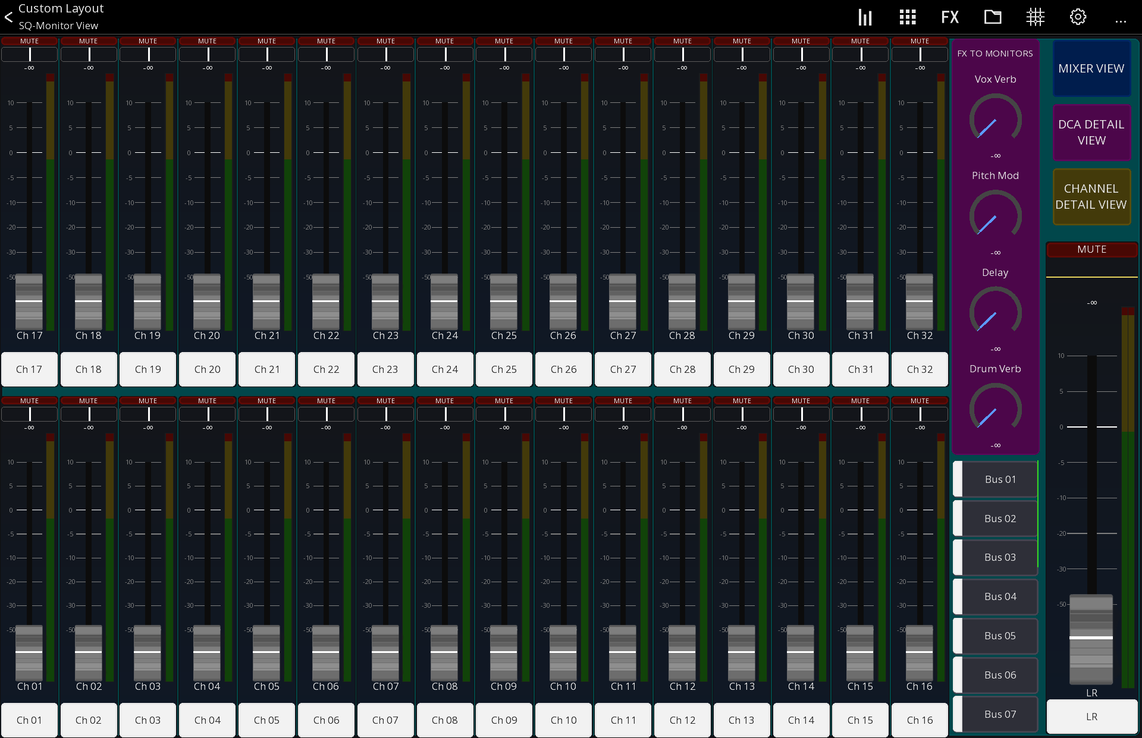
Task: Click the Ch 28 pan control
Action: point(682,55)
